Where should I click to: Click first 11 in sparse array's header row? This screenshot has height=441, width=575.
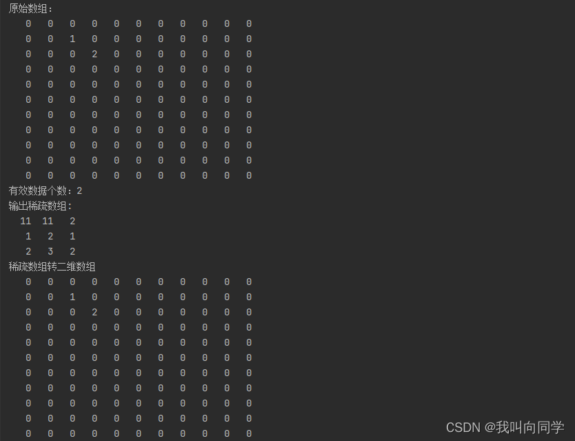click(26, 222)
